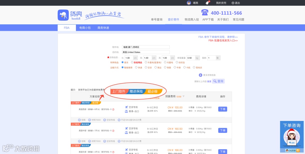Image resolution: width=305 pixels, height=154 pixels.
Task: Select the 快递 shipping mode
Action: coord(136,67)
